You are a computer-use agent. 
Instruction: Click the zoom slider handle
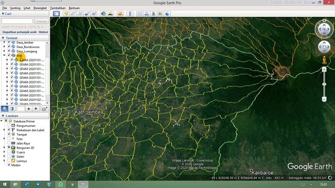click(x=324, y=84)
